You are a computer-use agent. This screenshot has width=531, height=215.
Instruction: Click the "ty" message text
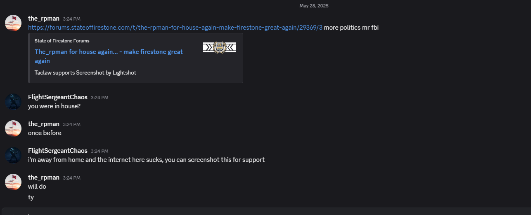tap(31, 197)
